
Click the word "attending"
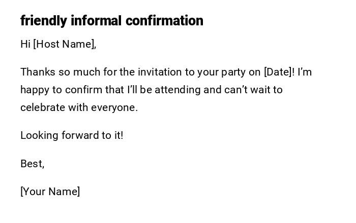[x=177, y=90]
